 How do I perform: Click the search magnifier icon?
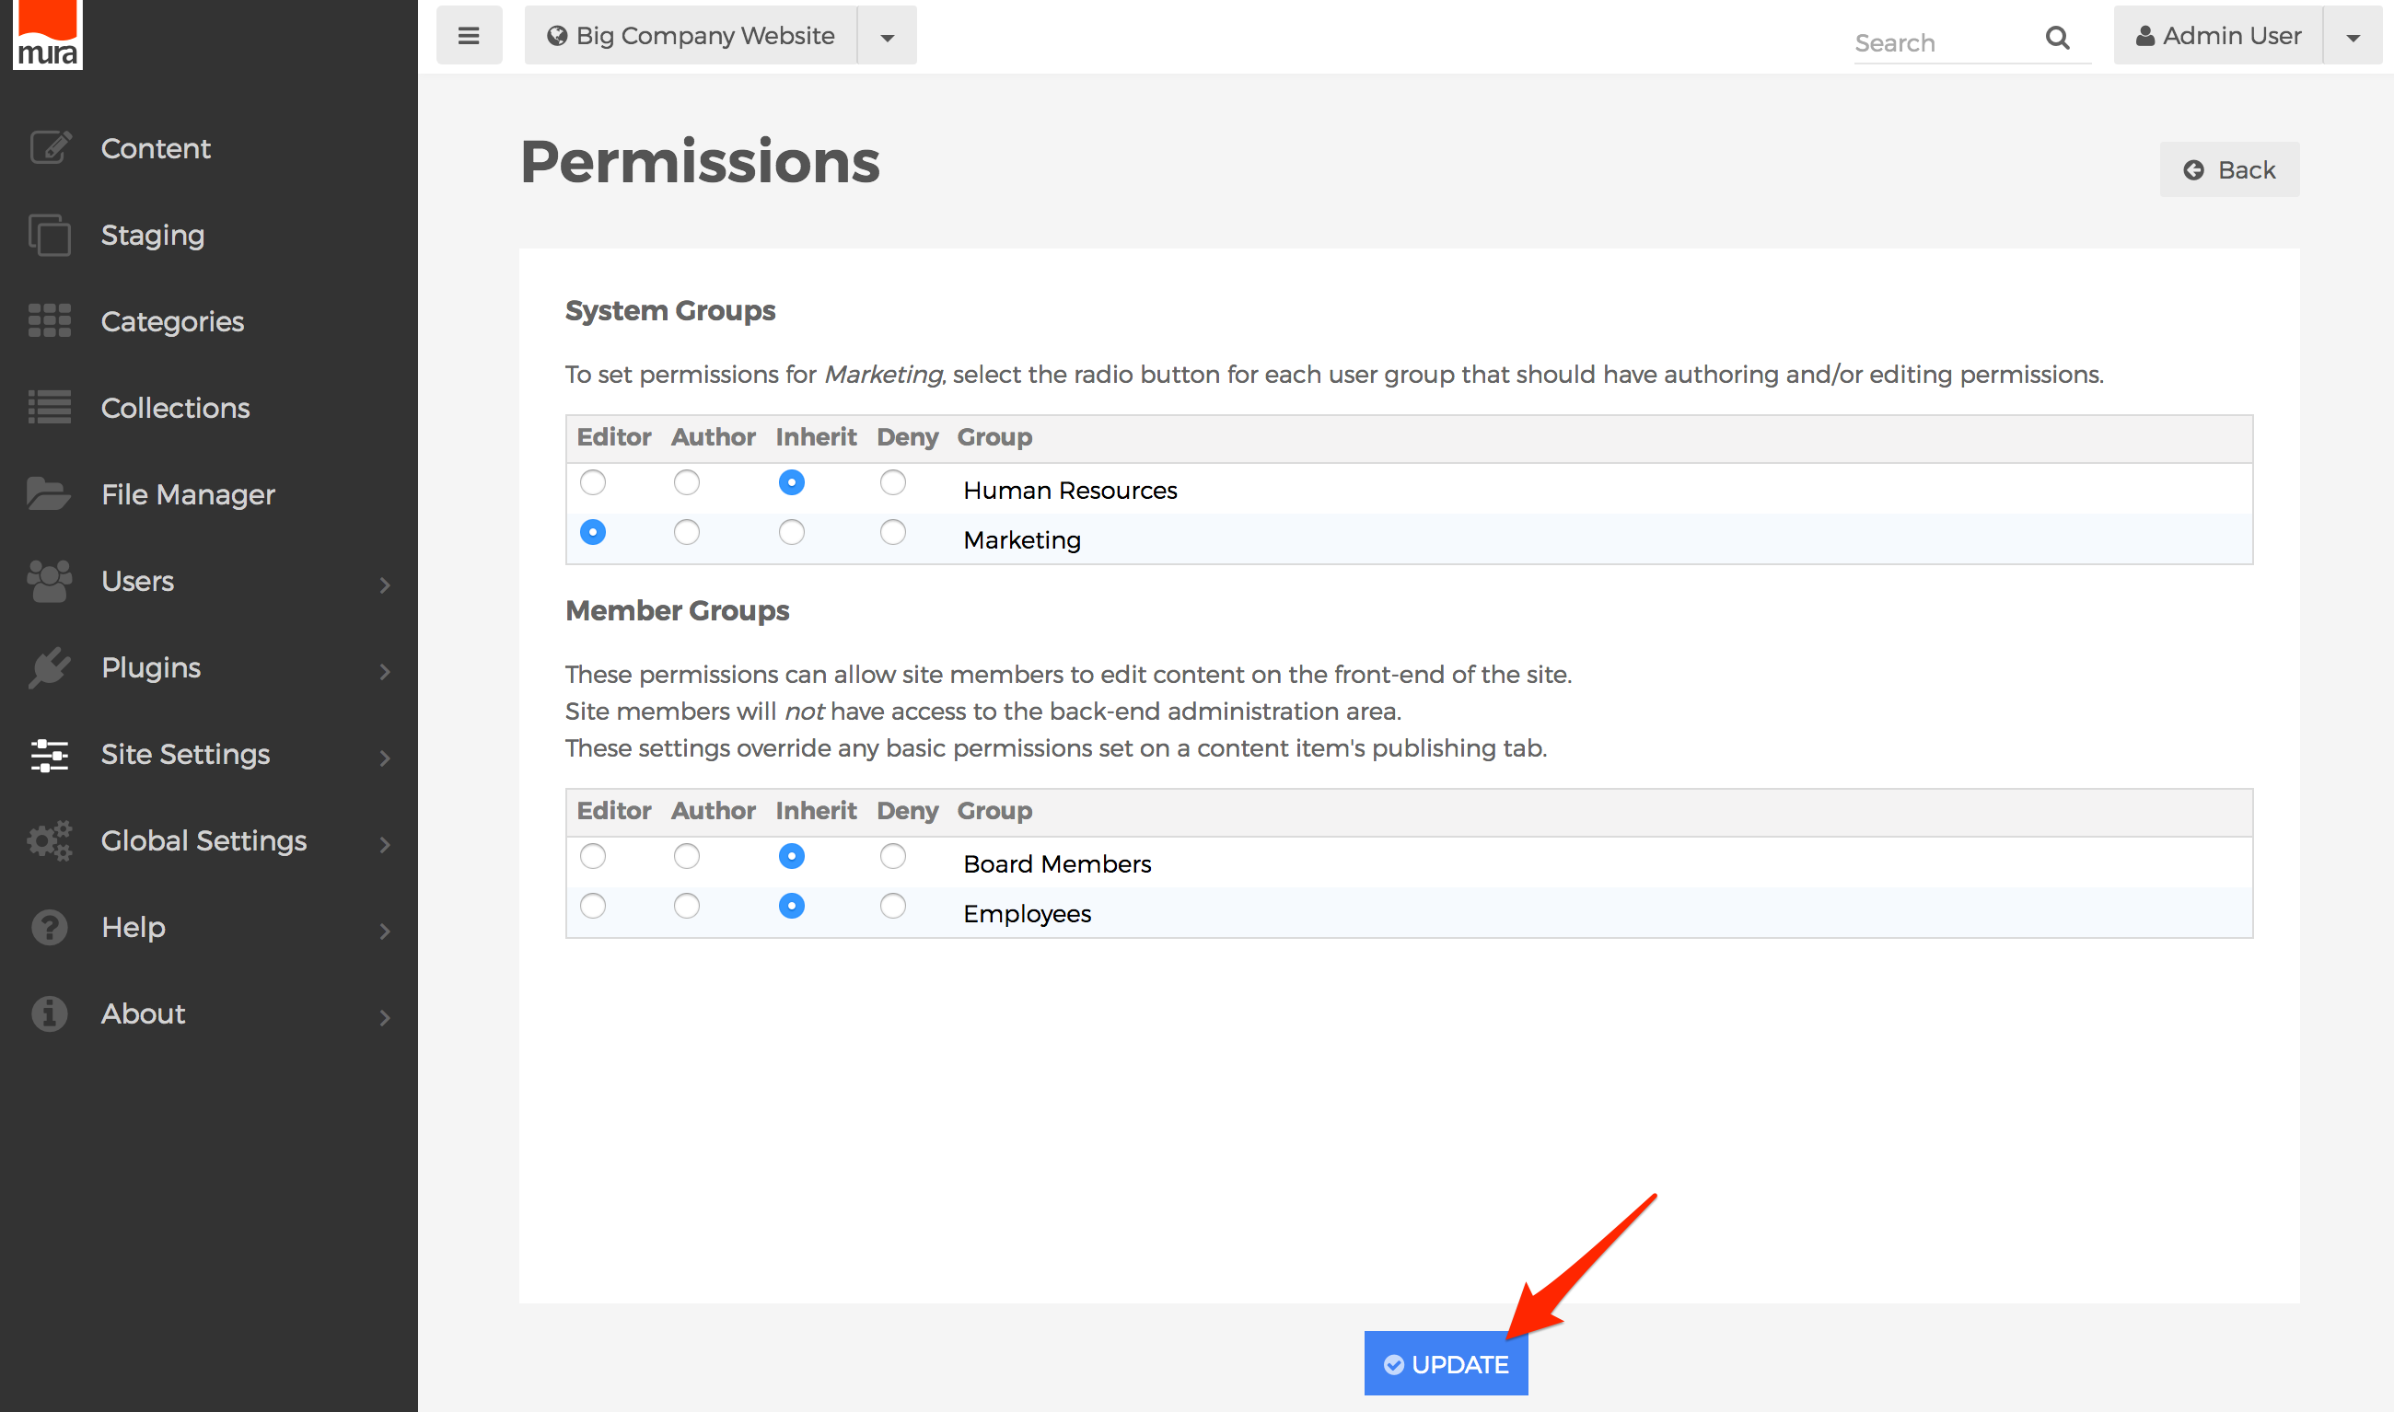2057,38
